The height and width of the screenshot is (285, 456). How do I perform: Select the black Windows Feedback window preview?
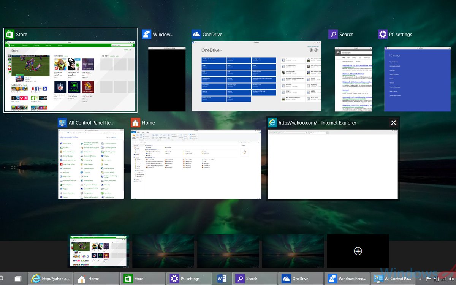167,79
